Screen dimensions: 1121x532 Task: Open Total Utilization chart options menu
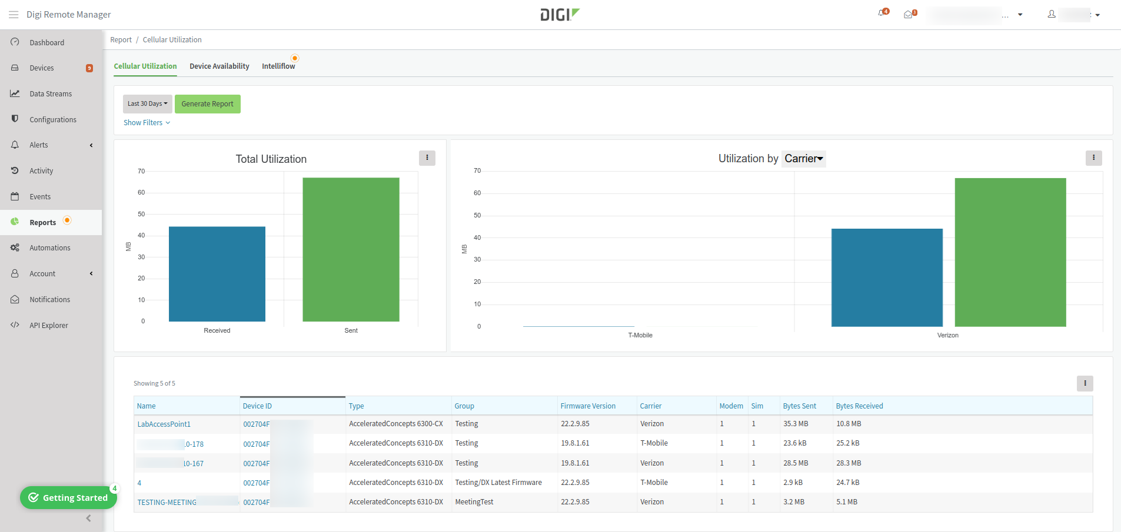(427, 158)
